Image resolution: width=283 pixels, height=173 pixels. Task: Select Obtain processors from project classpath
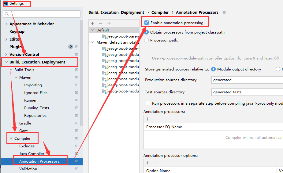146,32
